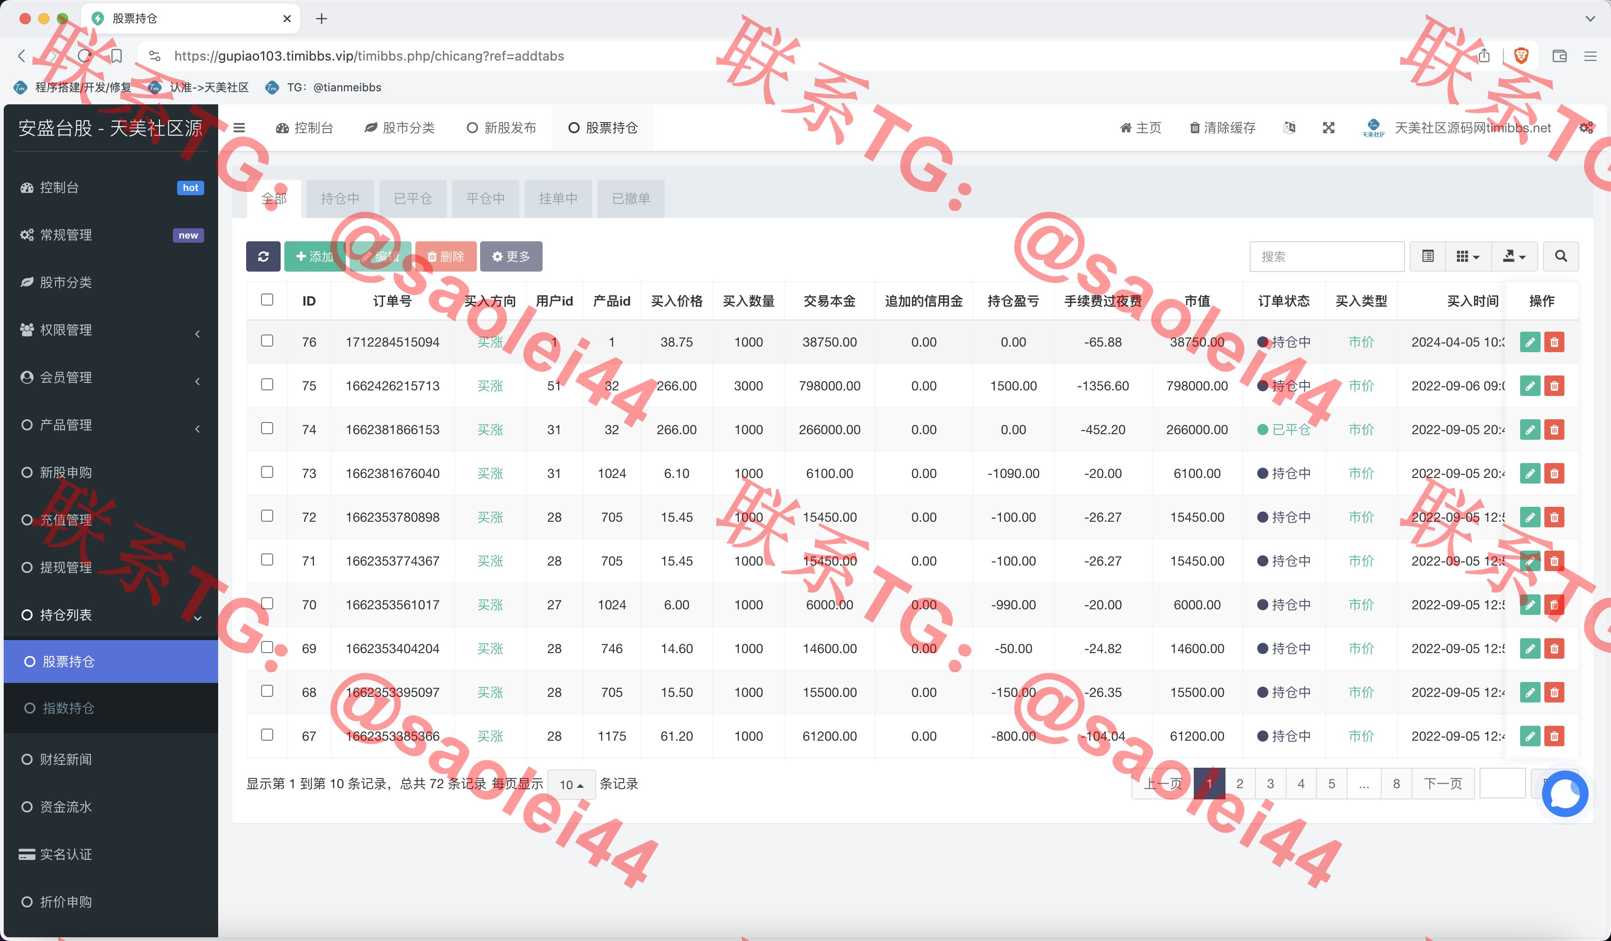
Task: Click the 搜索 search input field
Action: click(1327, 256)
